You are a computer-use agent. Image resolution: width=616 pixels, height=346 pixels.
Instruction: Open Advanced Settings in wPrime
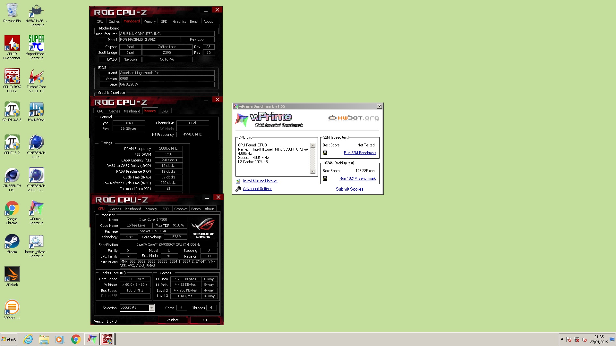257,189
